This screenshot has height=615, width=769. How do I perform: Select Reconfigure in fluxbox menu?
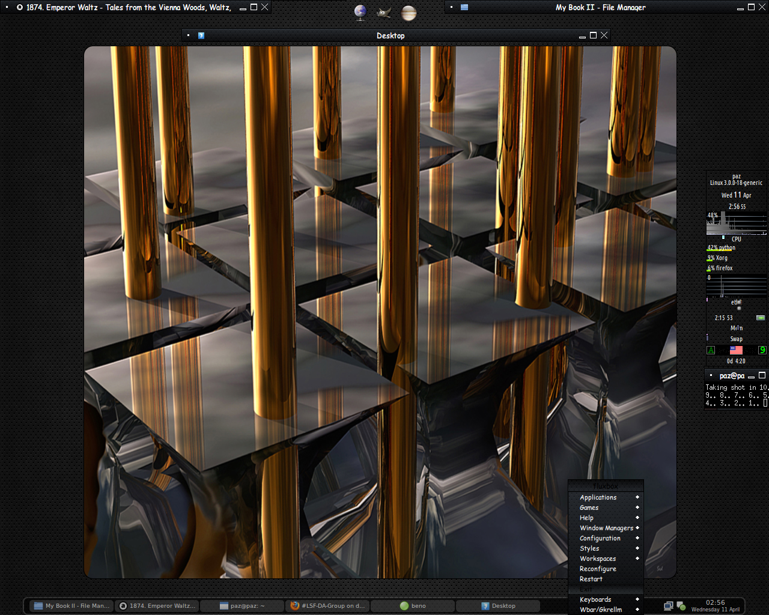click(606, 569)
